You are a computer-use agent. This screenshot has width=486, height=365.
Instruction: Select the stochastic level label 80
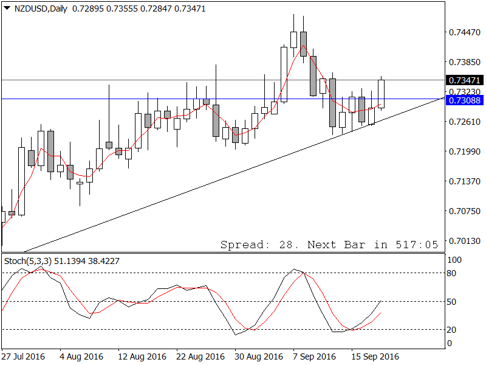pos(451,273)
